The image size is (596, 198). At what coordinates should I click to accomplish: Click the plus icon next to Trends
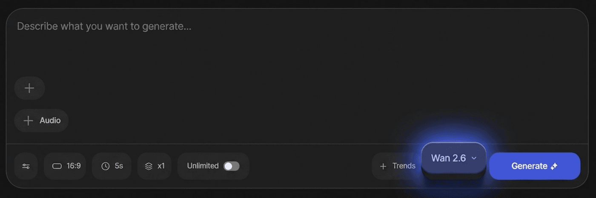383,166
